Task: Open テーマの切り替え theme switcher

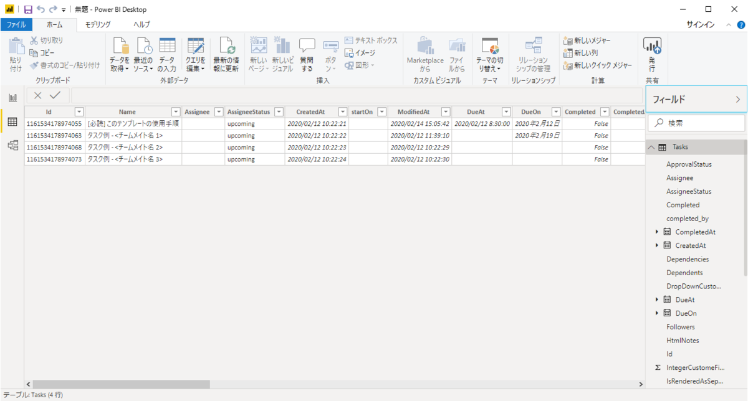Action: point(491,54)
